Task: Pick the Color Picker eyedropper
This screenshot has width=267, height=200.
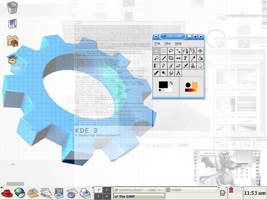Action: (x=193, y=58)
